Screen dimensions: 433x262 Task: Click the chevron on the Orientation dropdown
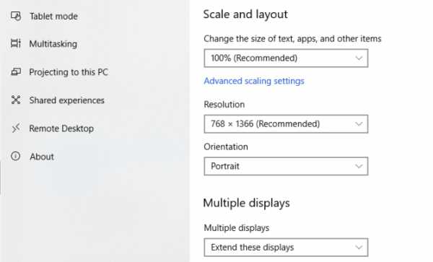tap(359, 166)
